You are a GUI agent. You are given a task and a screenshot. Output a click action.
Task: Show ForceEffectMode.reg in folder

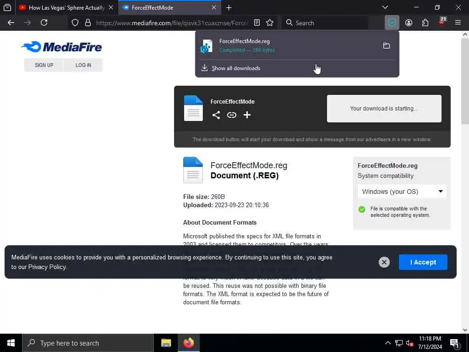[x=387, y=46]
